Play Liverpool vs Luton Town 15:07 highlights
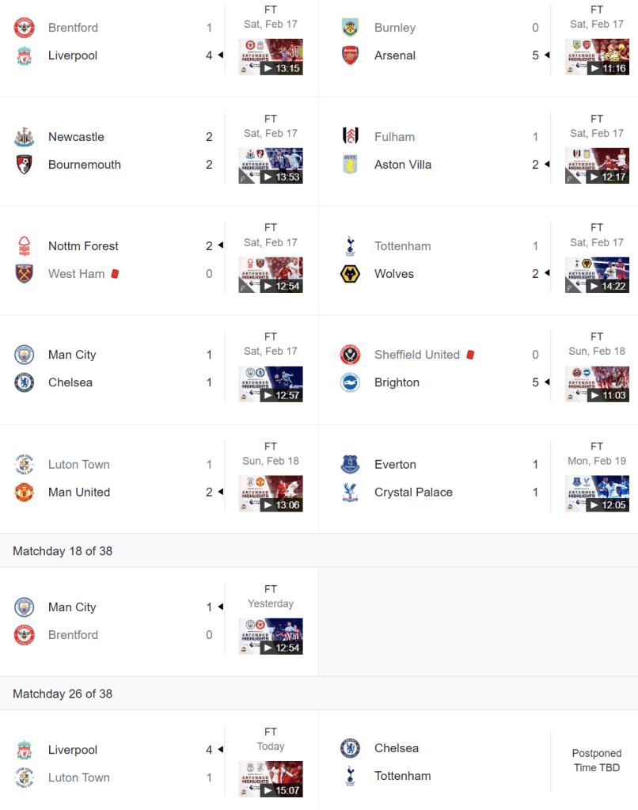 click(x=271, y=779)
